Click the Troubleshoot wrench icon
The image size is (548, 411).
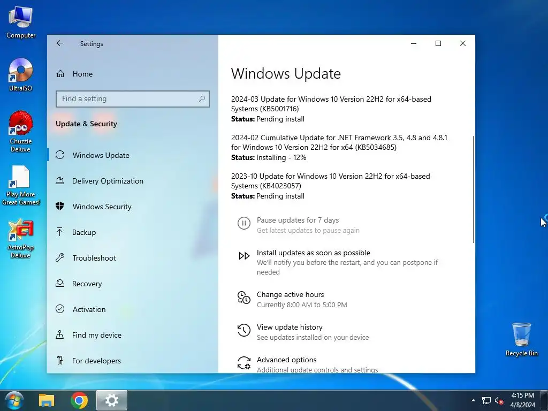click(60, 257)
